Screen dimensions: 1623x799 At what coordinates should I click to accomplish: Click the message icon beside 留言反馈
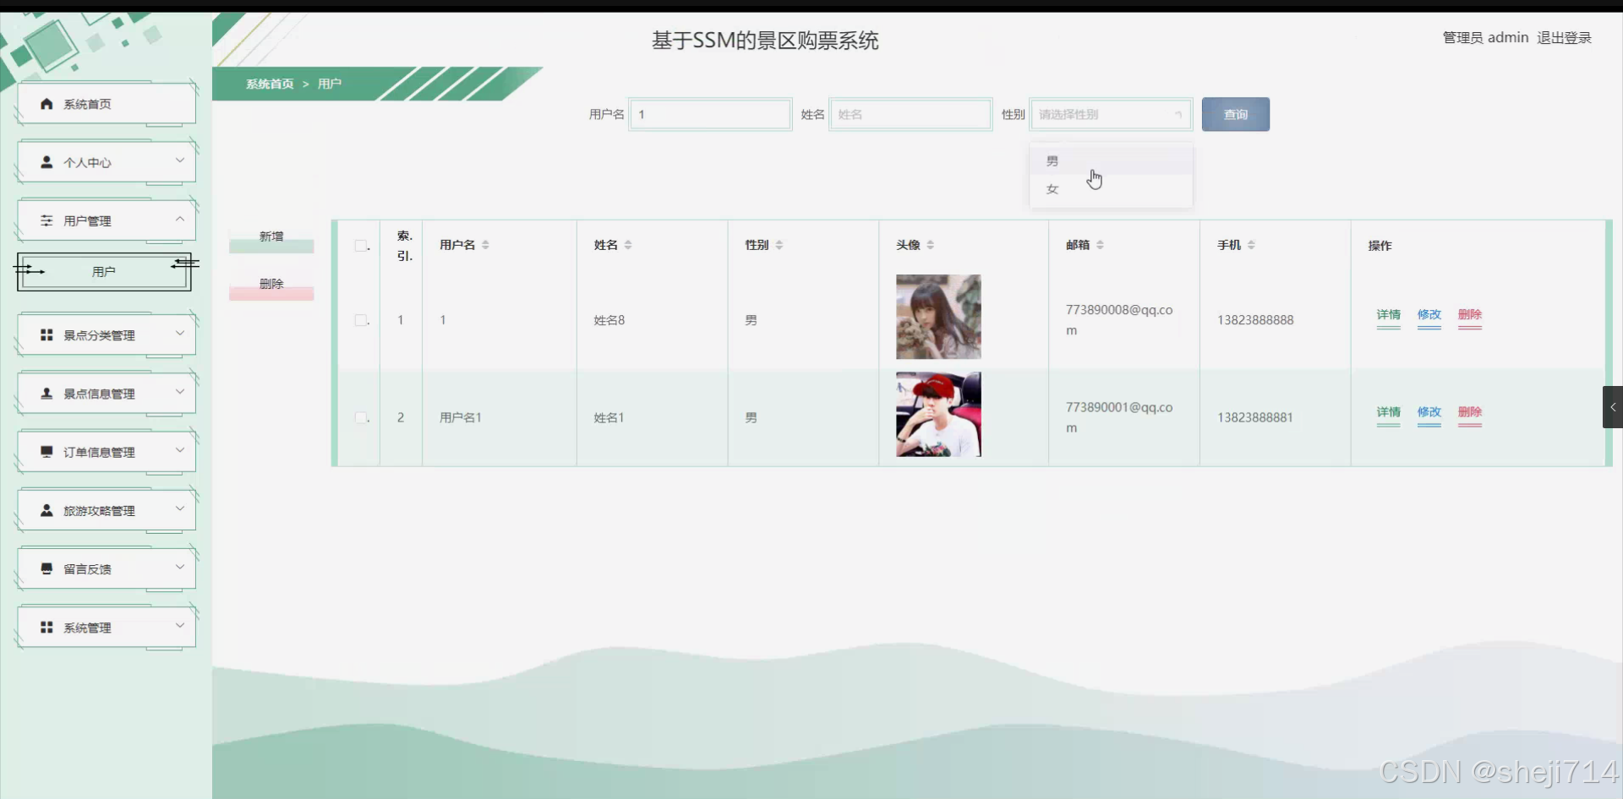46,568
